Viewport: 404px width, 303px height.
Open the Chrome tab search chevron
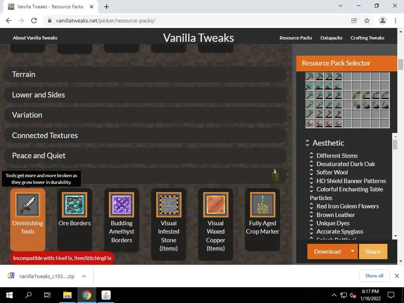340,6
